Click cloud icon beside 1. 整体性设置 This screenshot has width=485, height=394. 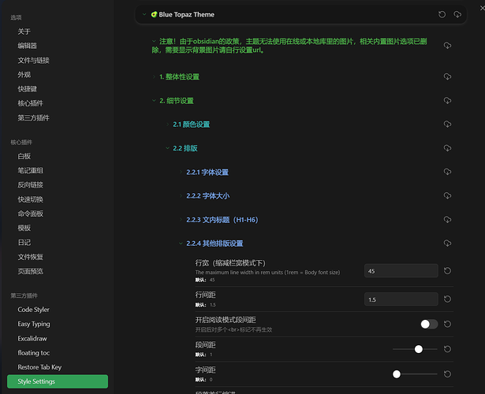click(x=447, y=76)
